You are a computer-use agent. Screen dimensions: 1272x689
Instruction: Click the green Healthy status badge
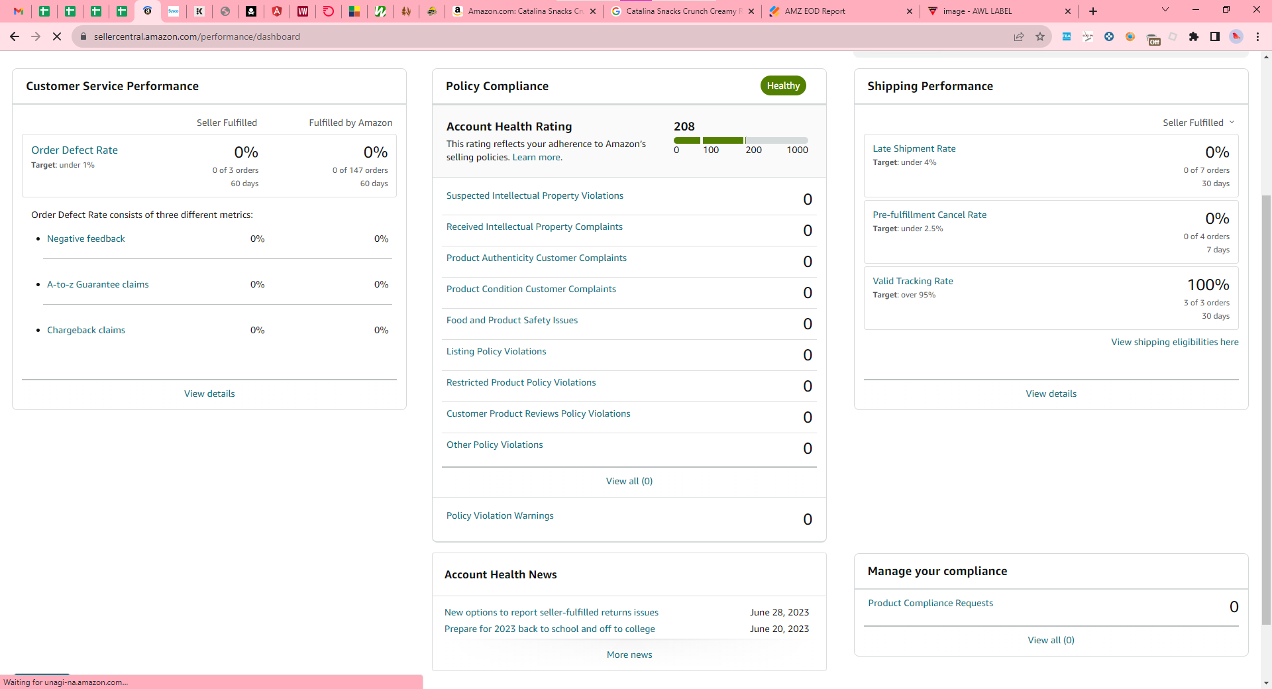click(783, 85)
